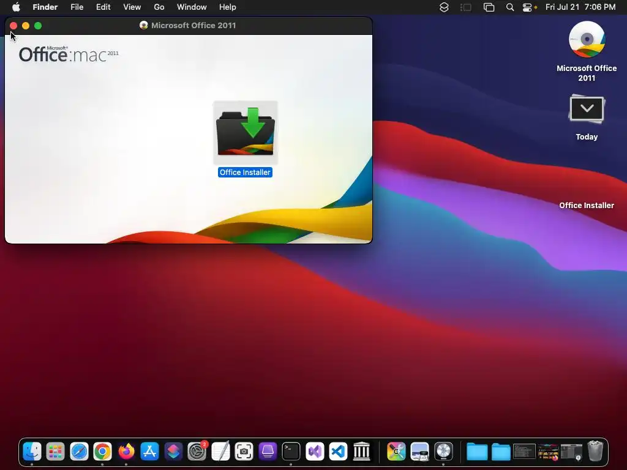Open System Preferences with the red badge
Image resolution: width=627 pixels, height=470 pixels.
(x=197, y=452)
